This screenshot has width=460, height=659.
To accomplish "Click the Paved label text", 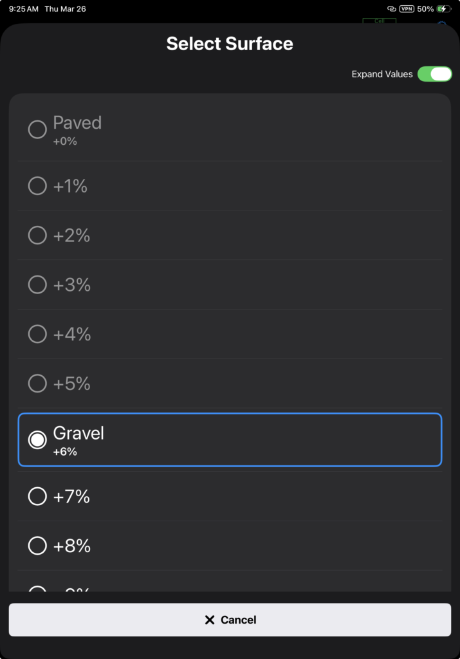I will pyautogui.click(x=77, y=123).
